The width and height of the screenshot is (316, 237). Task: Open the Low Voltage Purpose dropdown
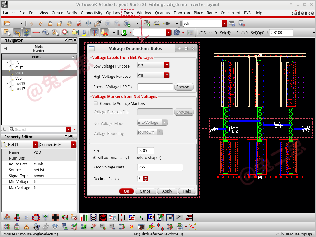pos(167,65)
